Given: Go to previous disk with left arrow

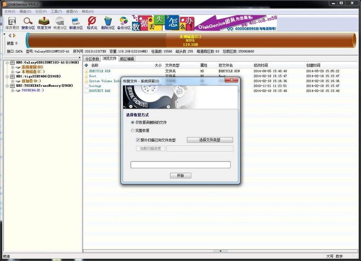Looking at the screenshot, I should point(10,35).
